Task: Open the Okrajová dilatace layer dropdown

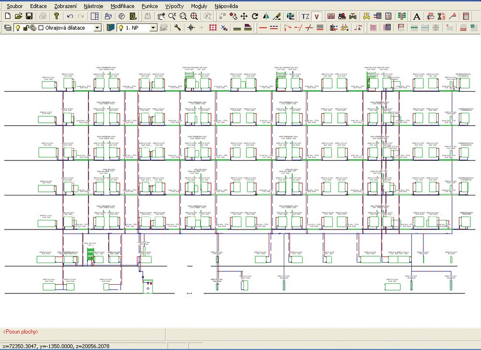Action: (97, 28)
